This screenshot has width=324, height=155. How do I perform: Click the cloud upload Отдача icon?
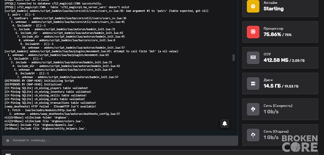click(x=253, y=135)
